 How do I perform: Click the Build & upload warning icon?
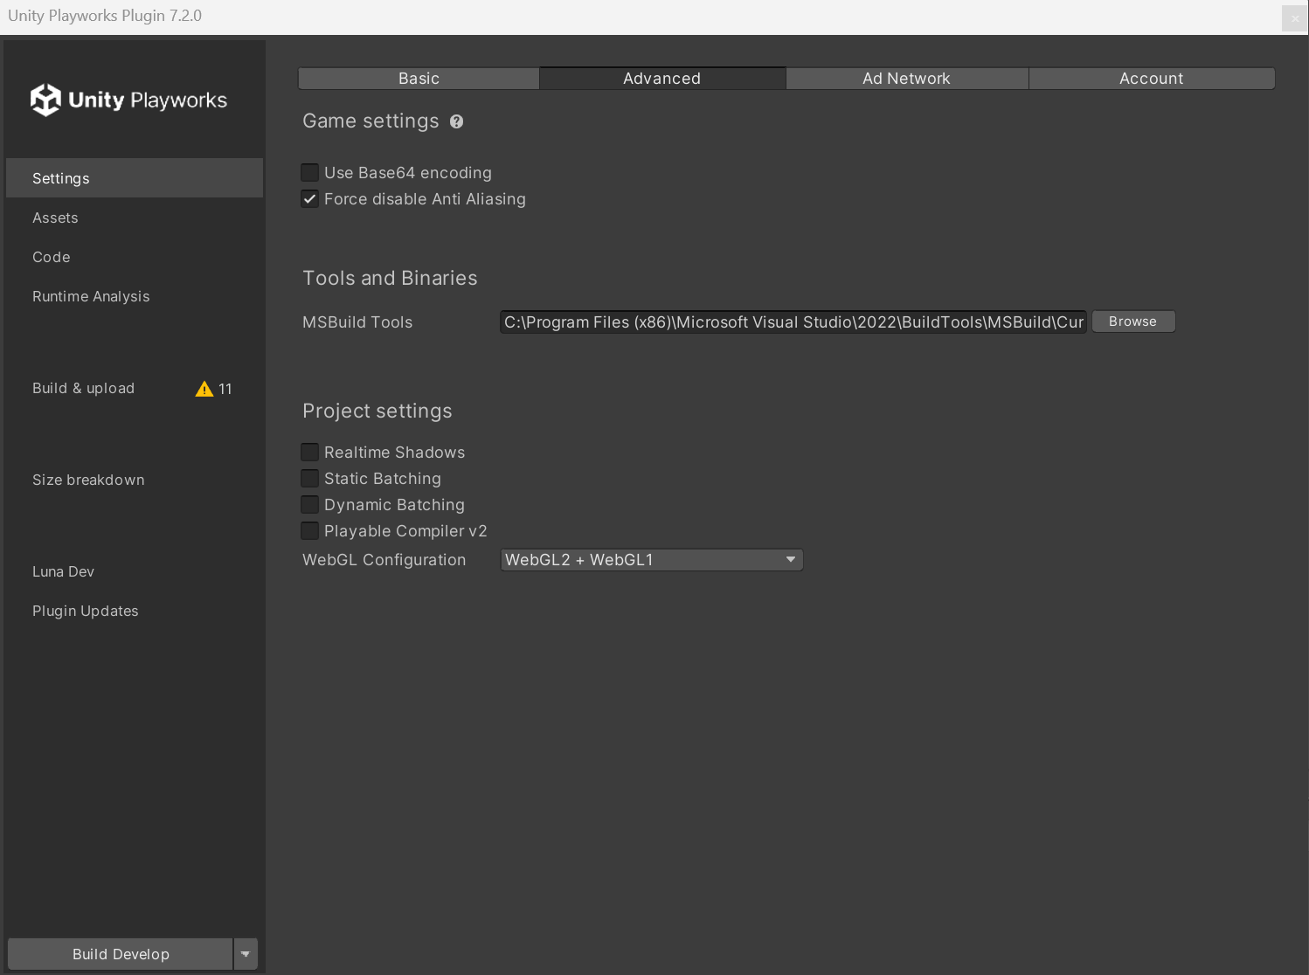pos(204,389)
